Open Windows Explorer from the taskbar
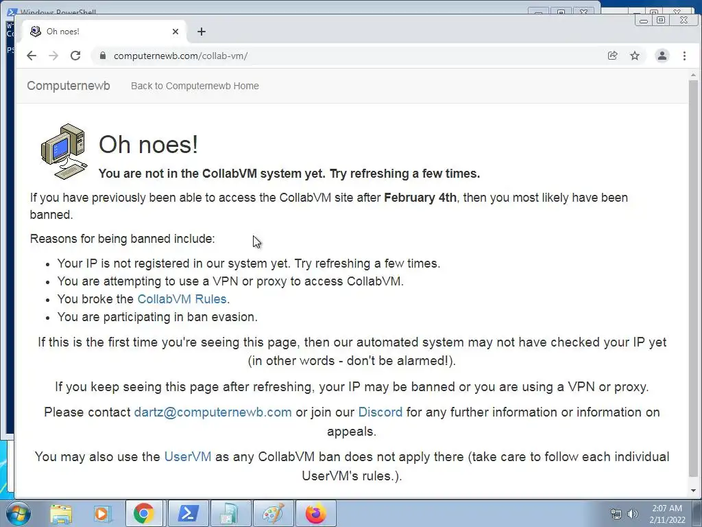This screenshot has width=702, height=527. click(x=61, y=513)
